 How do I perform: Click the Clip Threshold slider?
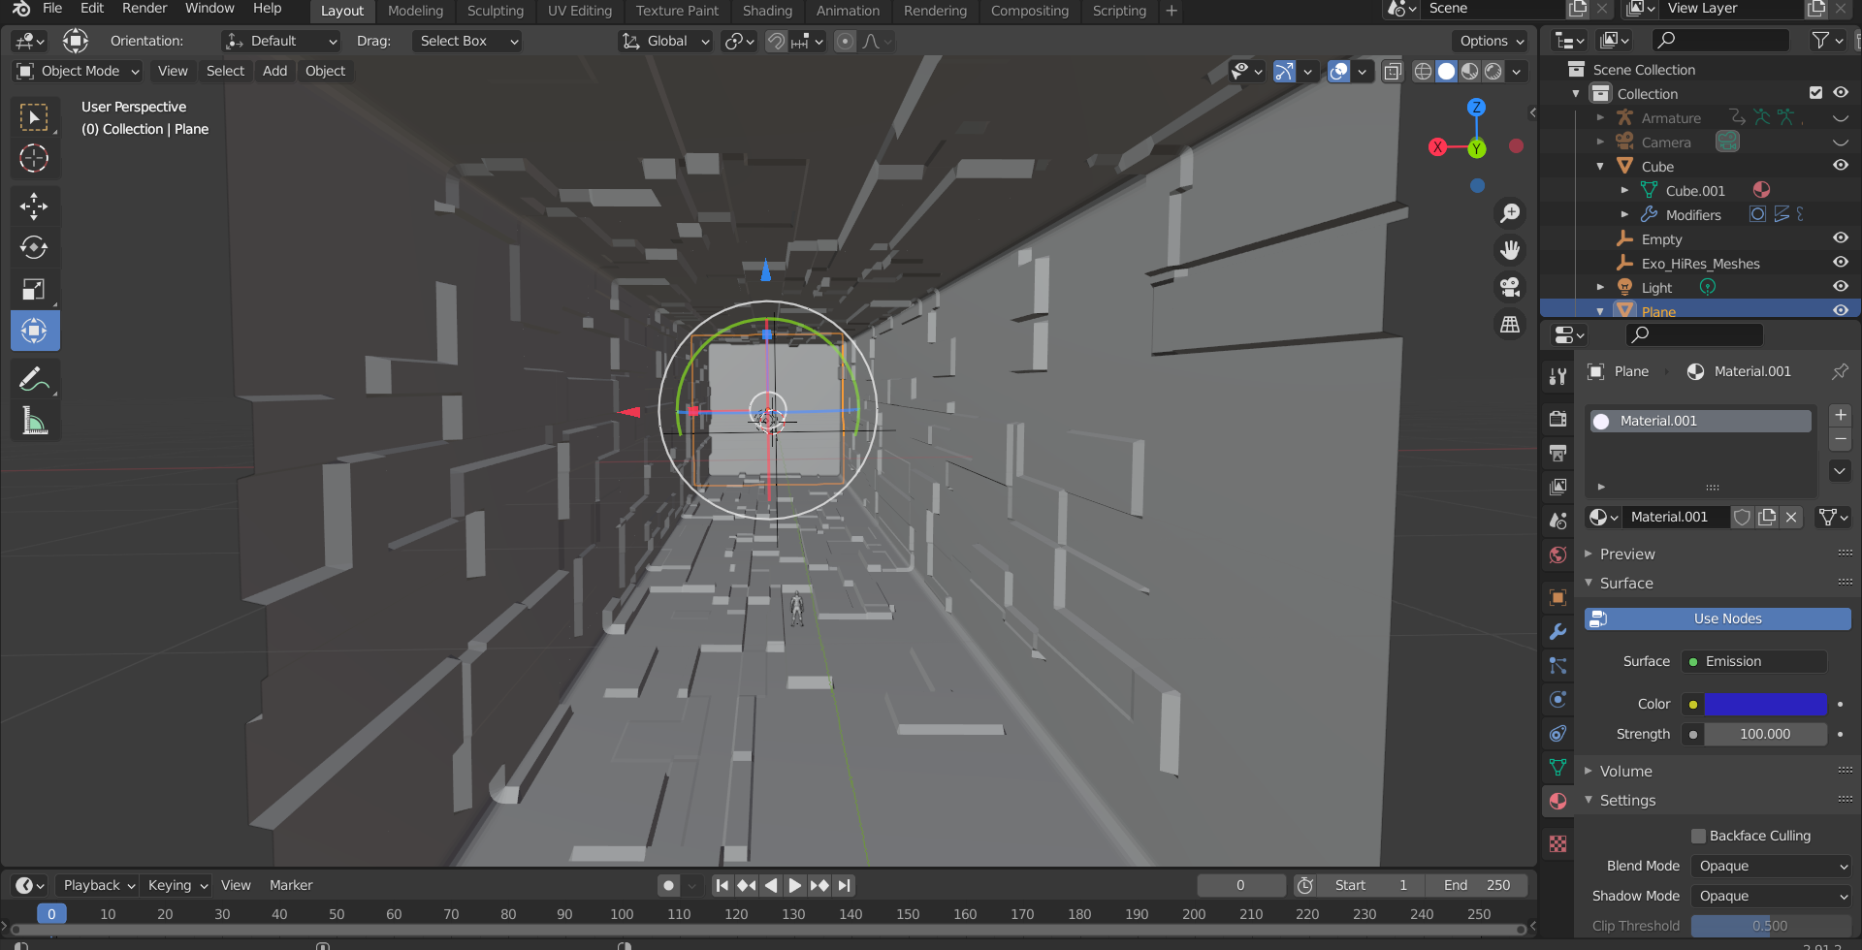pos(1771,926)
